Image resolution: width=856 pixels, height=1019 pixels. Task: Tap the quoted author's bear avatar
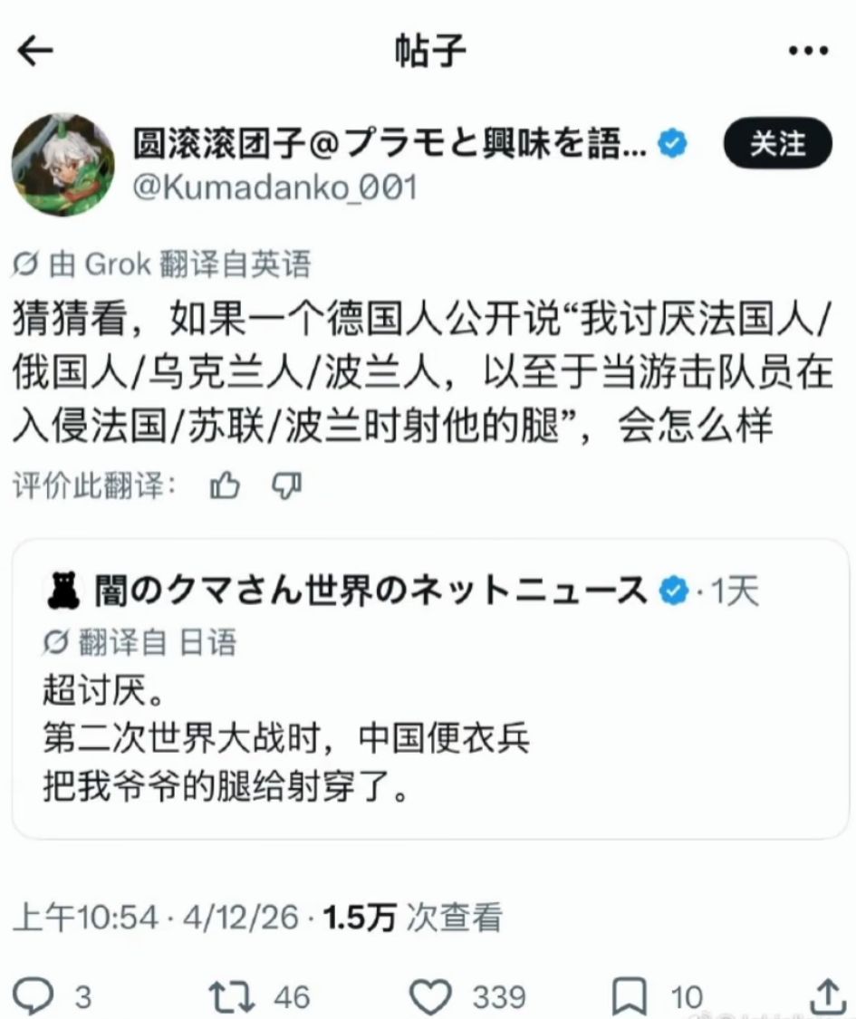[63, 591]
